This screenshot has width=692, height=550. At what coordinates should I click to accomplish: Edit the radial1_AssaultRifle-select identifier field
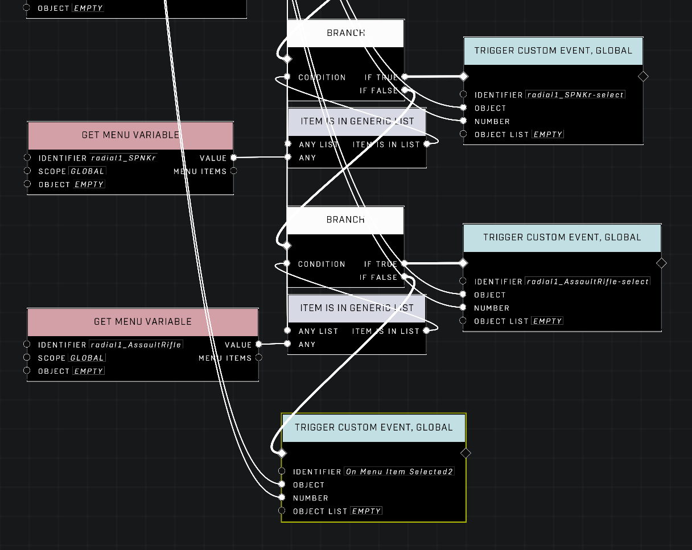pyautogui.click(x=587, y=282)
